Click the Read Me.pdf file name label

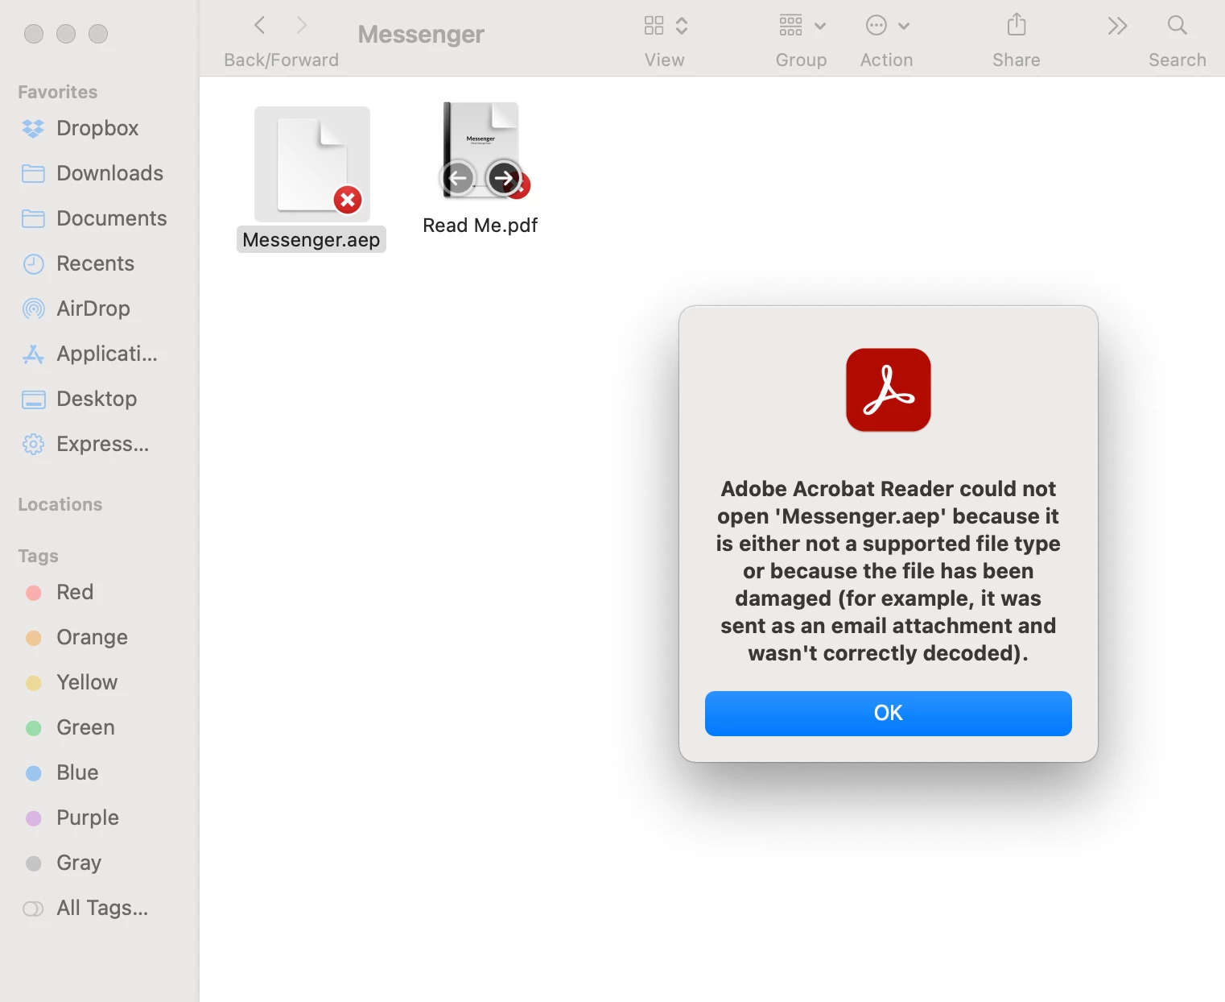(x=481, y=226)
